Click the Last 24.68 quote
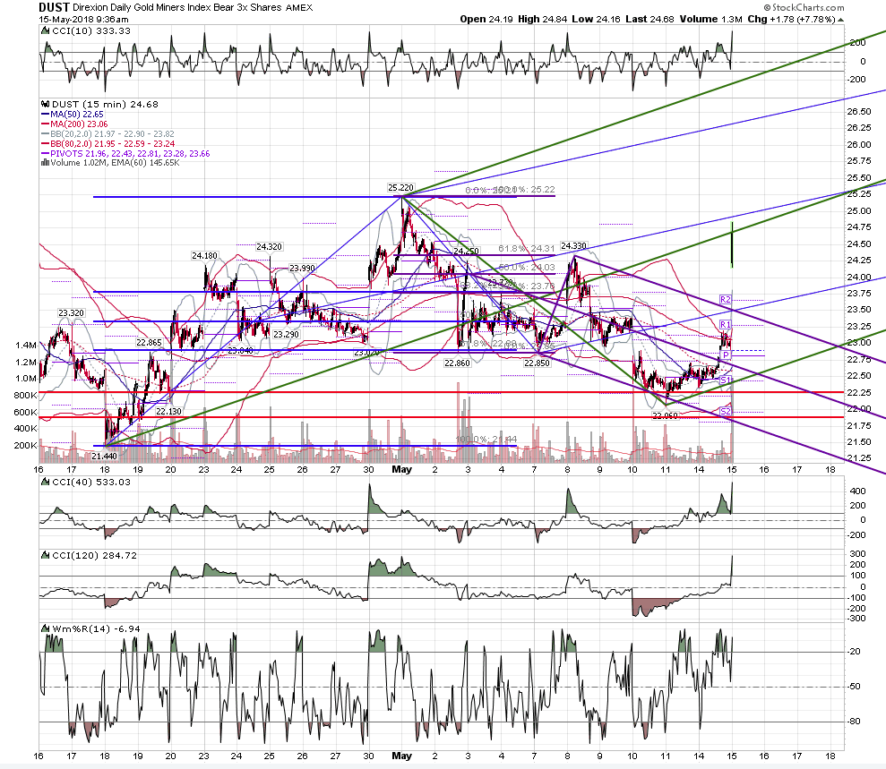Viewport: 886px width, 769px height. pyautogui.click(x=649, y=19)
